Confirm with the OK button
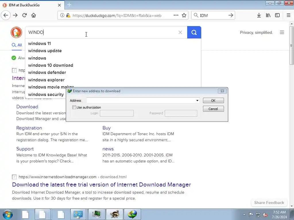This screenshot has width=294, height=220. [x=213, y=101]
